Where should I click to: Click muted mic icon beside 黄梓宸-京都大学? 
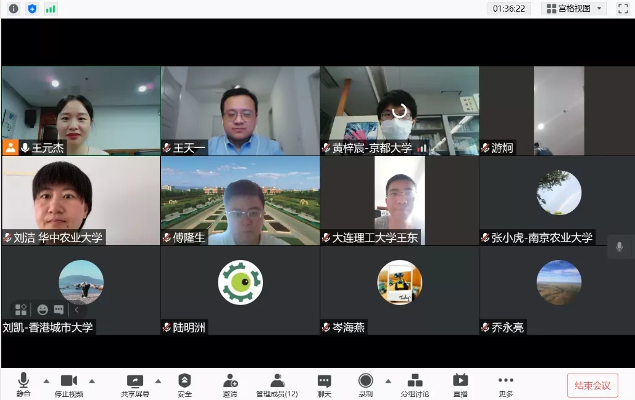[326, 148]
